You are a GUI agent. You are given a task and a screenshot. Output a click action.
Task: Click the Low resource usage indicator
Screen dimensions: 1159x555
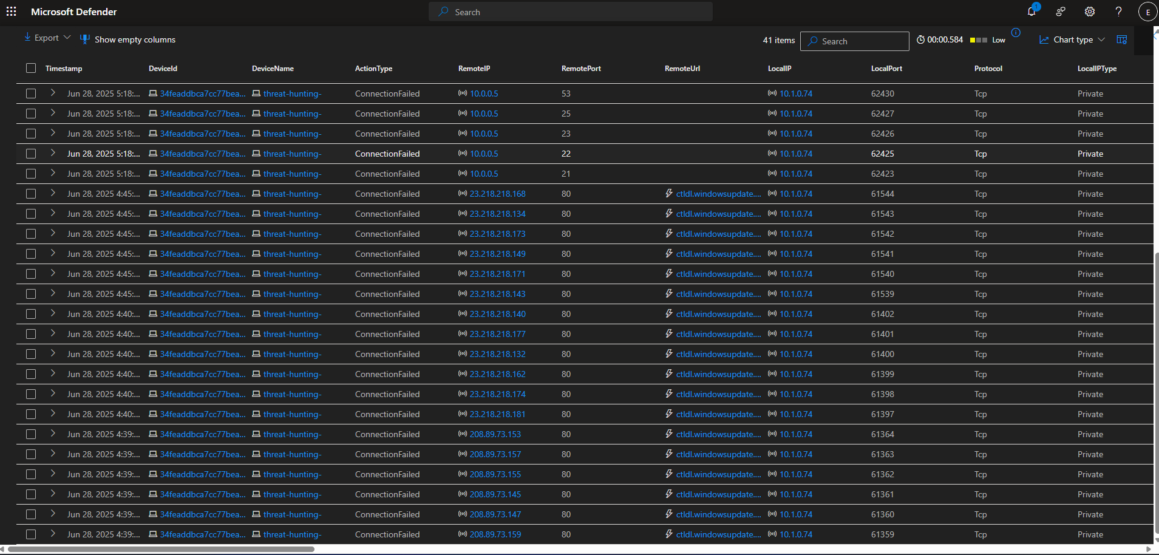click(x=988, y=40)
